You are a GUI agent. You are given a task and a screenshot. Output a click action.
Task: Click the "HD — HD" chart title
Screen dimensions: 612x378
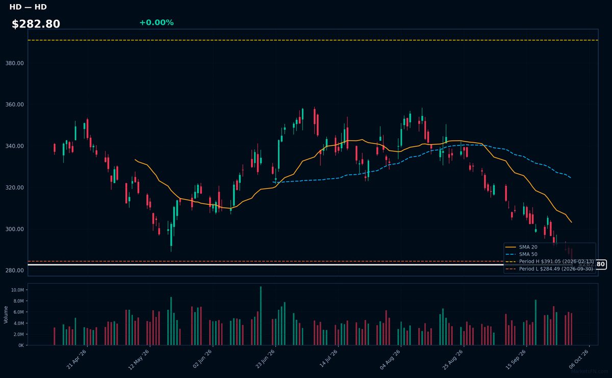[x=28, y=7]
